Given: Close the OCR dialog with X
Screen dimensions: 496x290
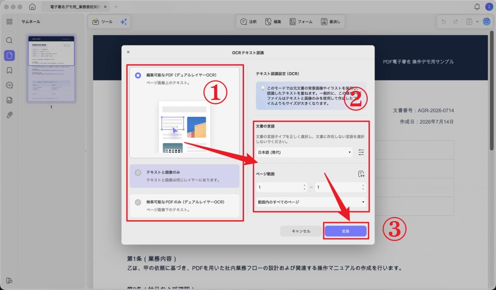Looking at the screenshot, I should coord(128,52).
